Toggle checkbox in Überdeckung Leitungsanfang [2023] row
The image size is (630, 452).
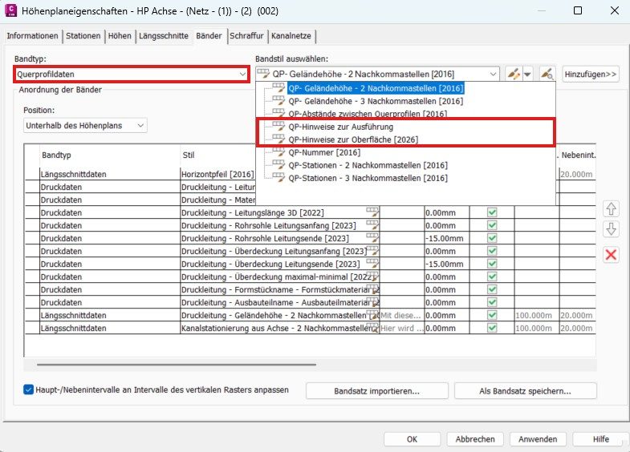[x=492, y=251]
